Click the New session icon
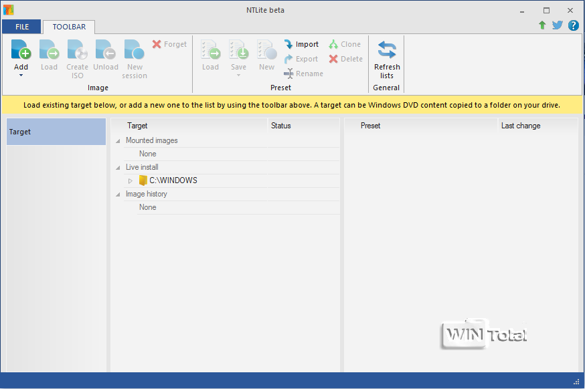The image size is (585, 389). point(135,49)
